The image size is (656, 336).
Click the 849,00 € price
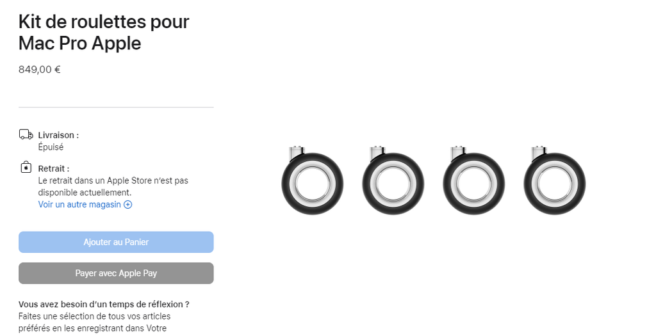pyautogui.click(x=40, y=70)
